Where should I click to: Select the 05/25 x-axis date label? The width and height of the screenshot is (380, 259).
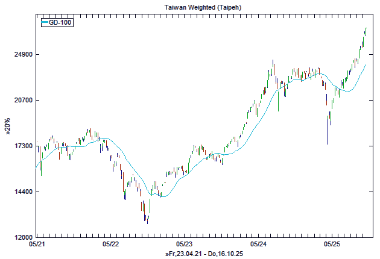pos(332,245)
